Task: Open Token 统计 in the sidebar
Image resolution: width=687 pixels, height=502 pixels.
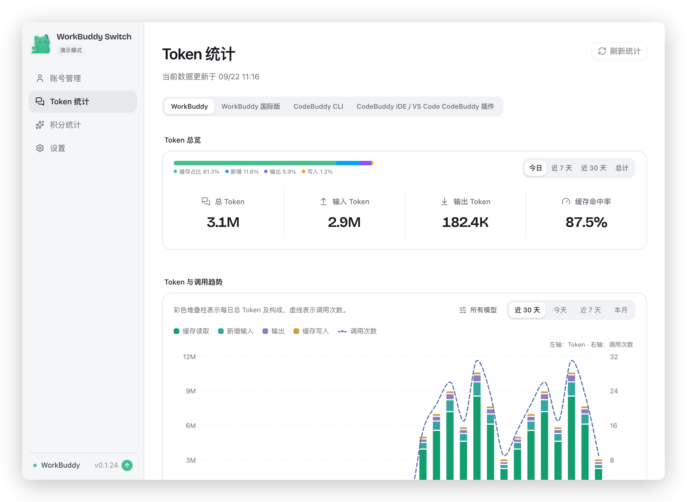Action: 83,102
